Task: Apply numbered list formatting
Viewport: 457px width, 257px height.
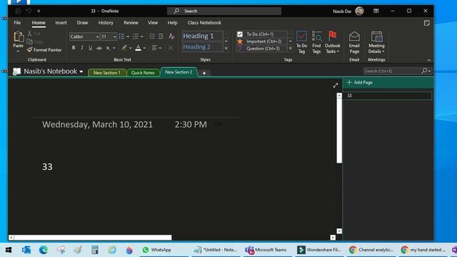Action: point(136,36)
